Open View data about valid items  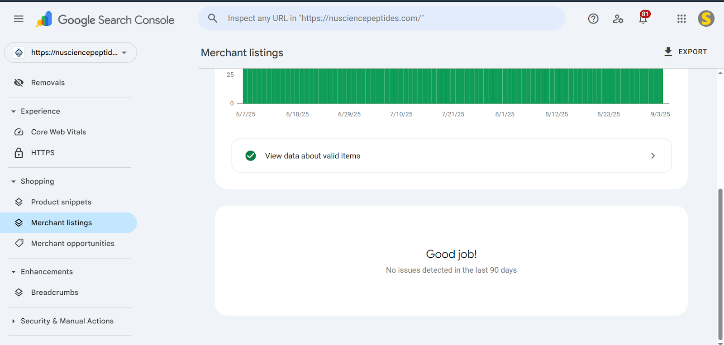[452, 156]
